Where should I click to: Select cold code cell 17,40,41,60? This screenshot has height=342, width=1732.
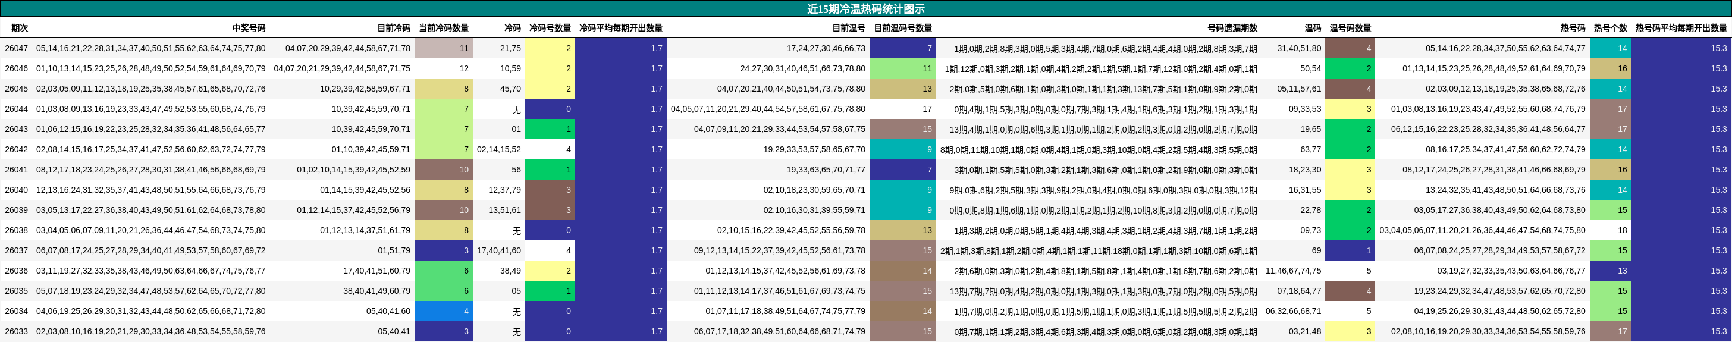[499, 250]
